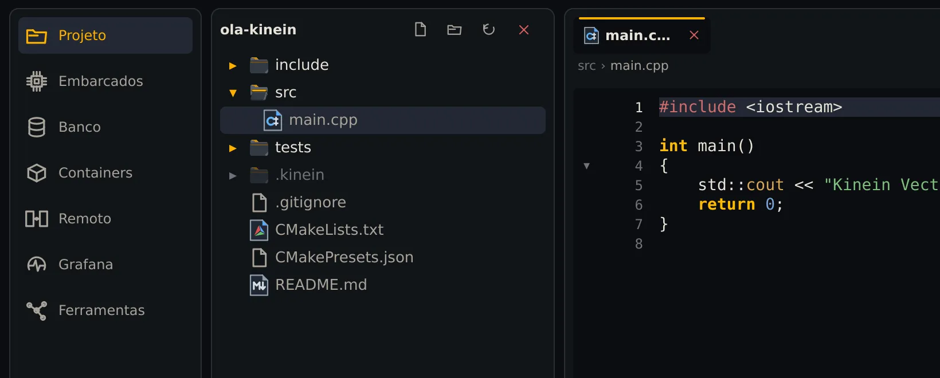
Task: Open README.md
Action: click(383, 285)
